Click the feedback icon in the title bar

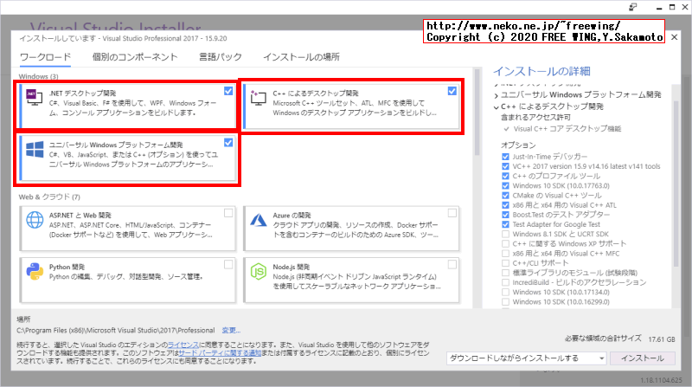633,7
